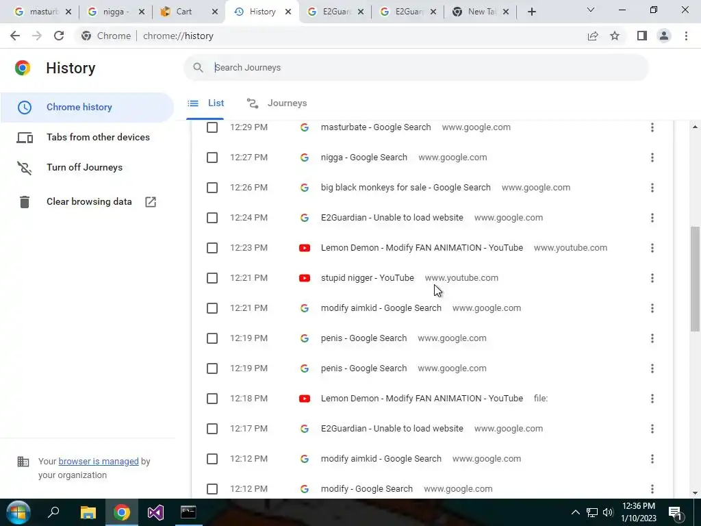This screenshot has width=701, height=526.
Task: Show hidden system tray icons
Action: pos(575,512)
